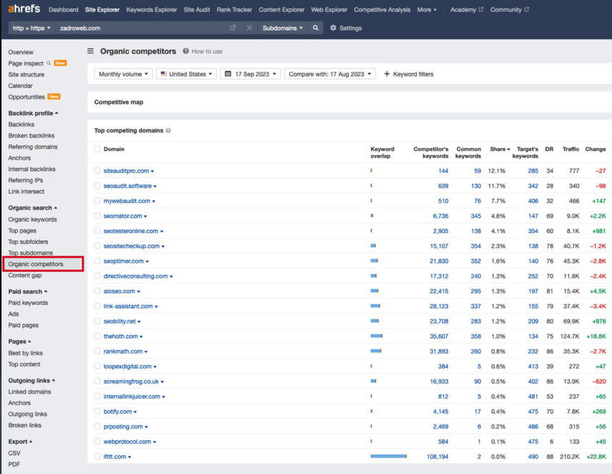
Task: Check the seomator.com row checkbox
Action: [97, 216]
